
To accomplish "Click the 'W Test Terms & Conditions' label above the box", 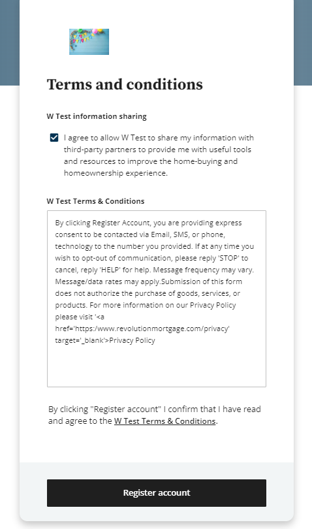I will pyautogui.click(x=95, y=201).
